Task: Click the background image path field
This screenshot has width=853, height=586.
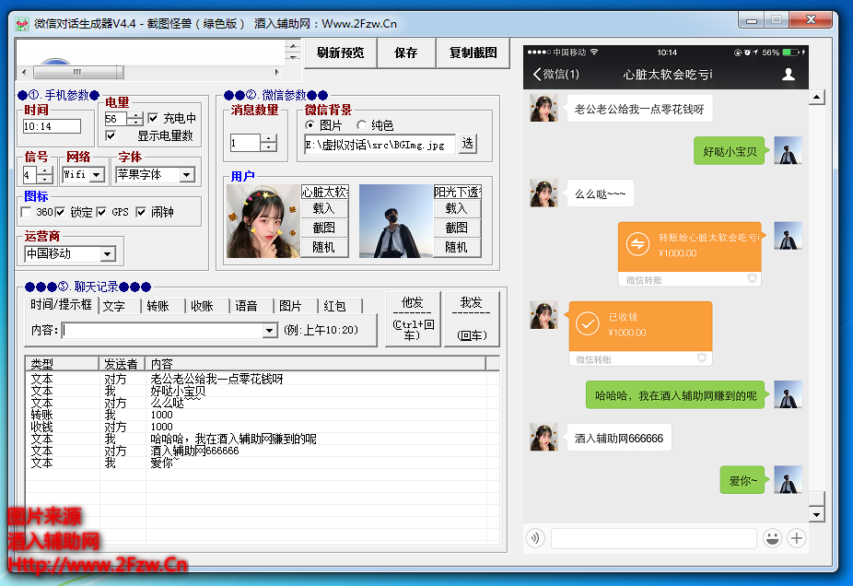Action: tap(380, 145)
